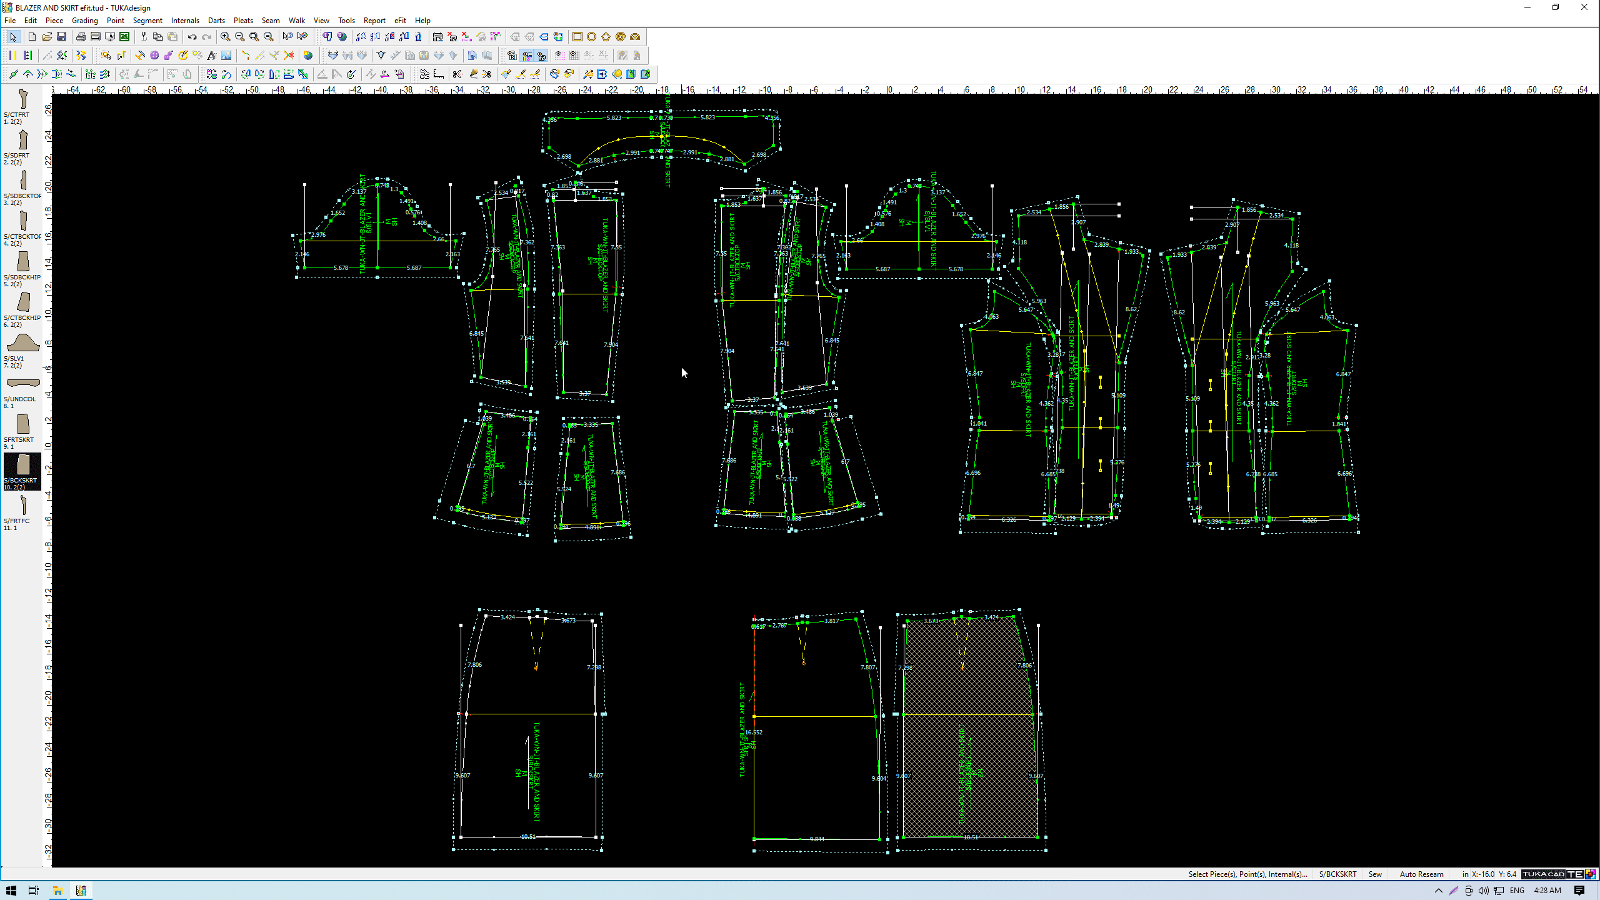Click the Save file icon
Image resolution: width=1600 pixels, height=900 pixels.
(x=61, y=37)
